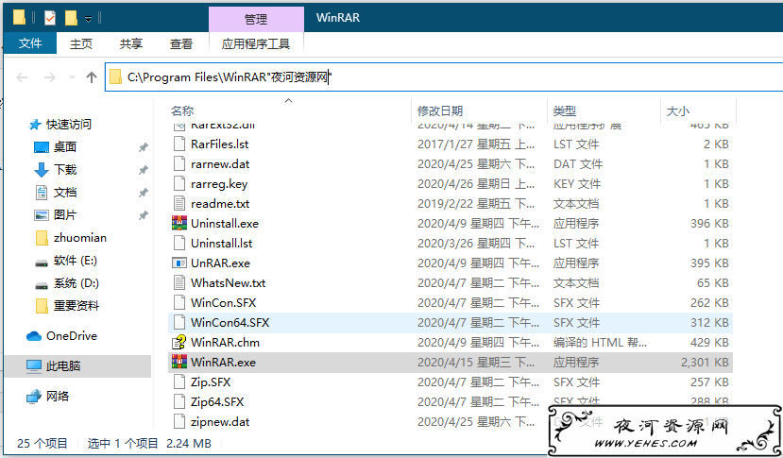Select the WhatsNew.txt document icon
The image size is (783, 458).
click(179, 282)
